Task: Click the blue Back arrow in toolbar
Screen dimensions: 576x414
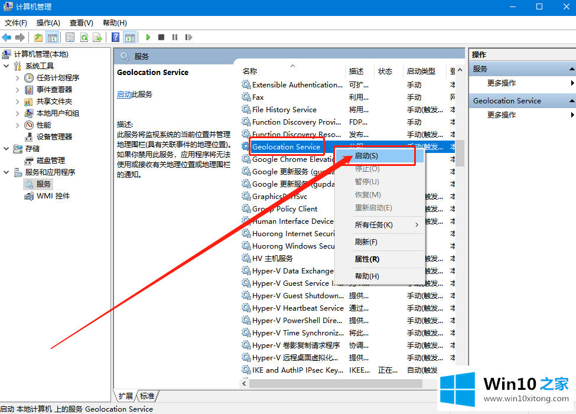Action: [x=7, y=37]
